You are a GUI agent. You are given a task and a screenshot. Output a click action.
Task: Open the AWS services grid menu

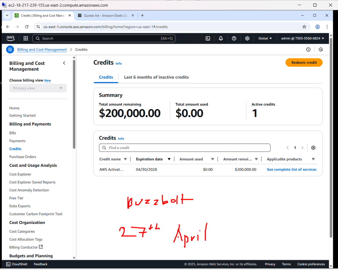coord(26,38)
